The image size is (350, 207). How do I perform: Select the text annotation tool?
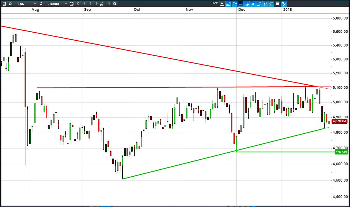(235, 4)
